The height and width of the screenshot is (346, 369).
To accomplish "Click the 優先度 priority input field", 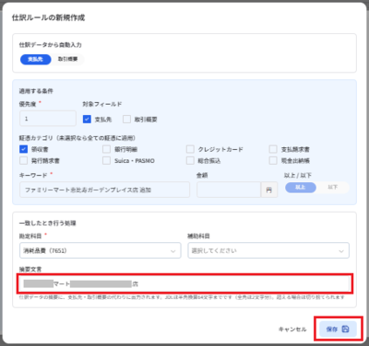I will (x=48, y=119).
